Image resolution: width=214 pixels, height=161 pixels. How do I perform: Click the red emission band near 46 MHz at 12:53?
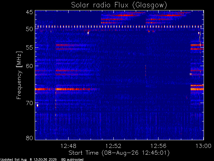(x=123, y=15)
